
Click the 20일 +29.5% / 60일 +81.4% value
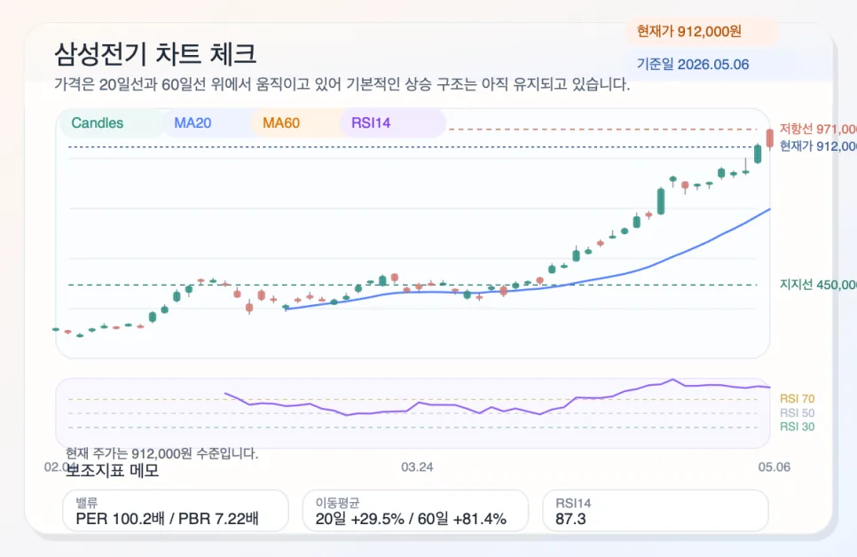411,519
